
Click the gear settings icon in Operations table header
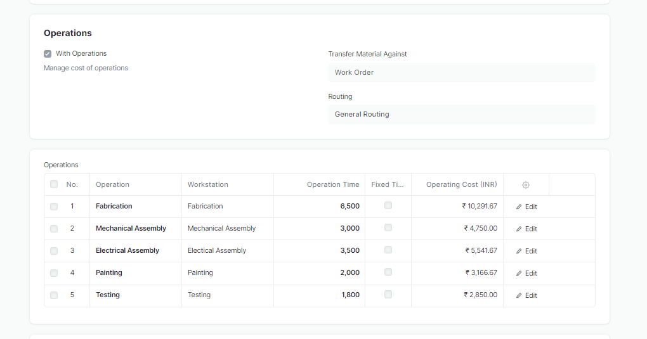(526, 185)
